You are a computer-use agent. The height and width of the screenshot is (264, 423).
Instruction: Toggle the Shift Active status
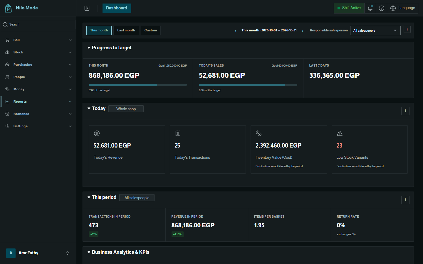[349, 8]
